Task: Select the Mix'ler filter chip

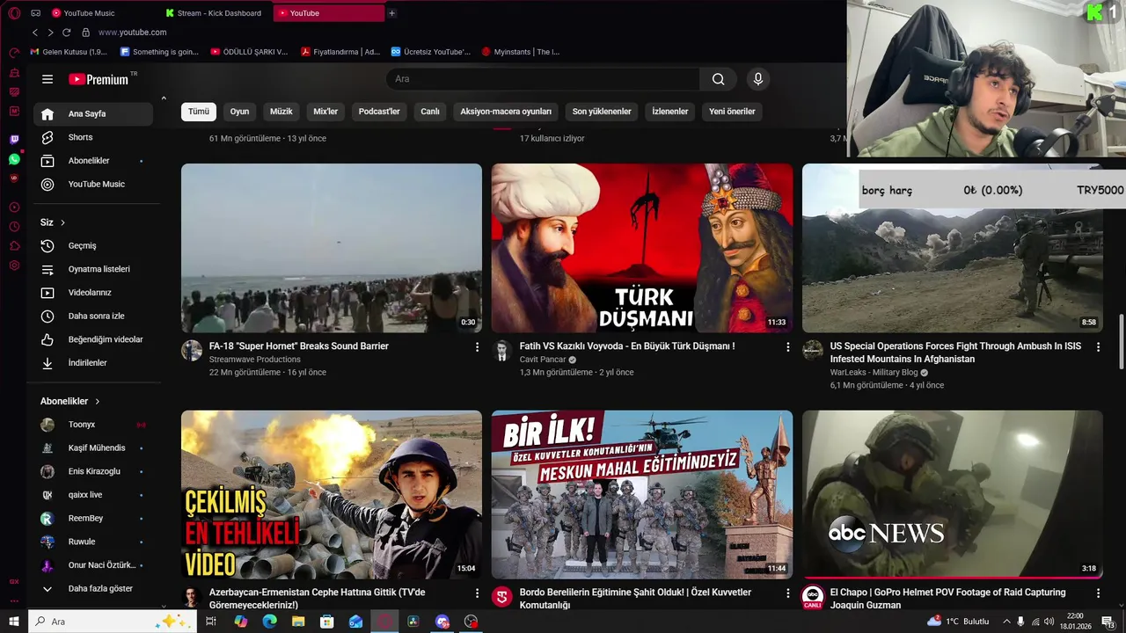Action: click(325, 112)
